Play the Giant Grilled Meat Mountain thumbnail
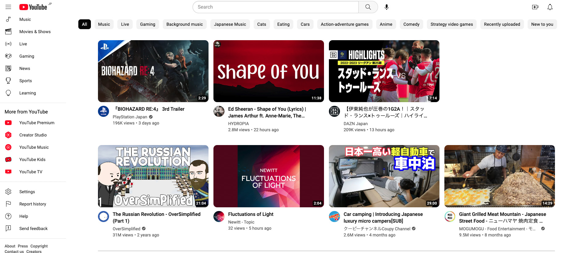 click(500, 176)
